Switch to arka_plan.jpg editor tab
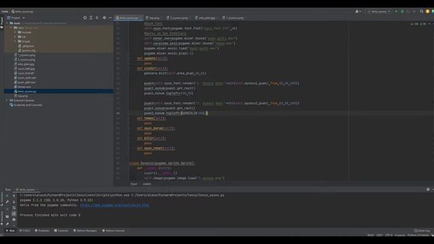Image resolution: width=434 pixels, height=244 pixels. [x=206, y=18]
